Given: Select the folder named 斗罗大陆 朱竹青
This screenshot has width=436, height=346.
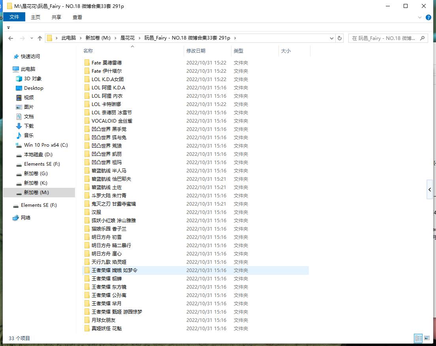Looking at the screenshot, I should point(109,195).
